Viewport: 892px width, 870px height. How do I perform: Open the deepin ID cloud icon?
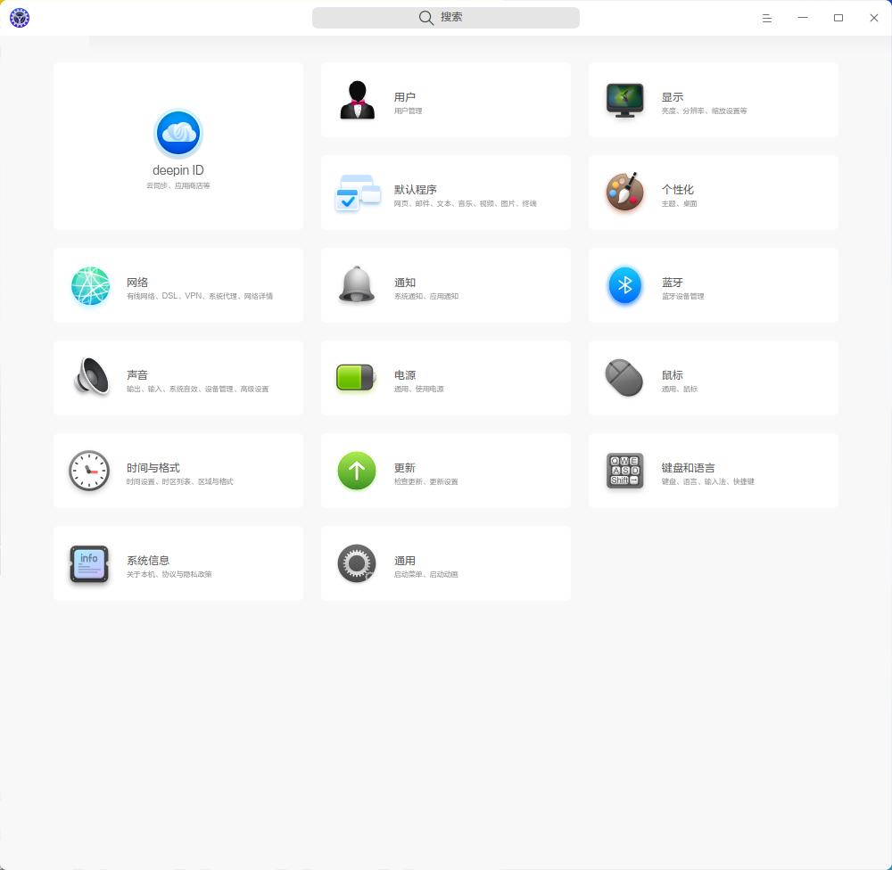(x=178, y=134)
